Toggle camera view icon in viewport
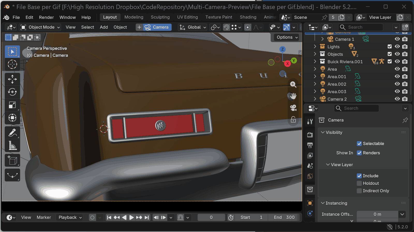This screenshot has width=414, height=232. tap(293, 108)
